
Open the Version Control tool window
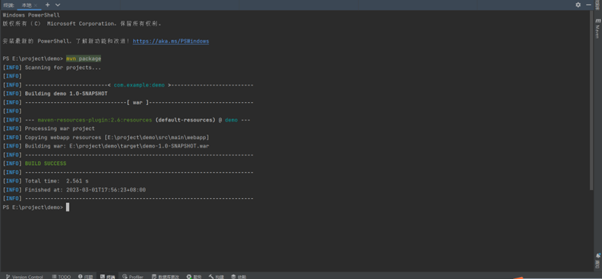tap(24, 276)
